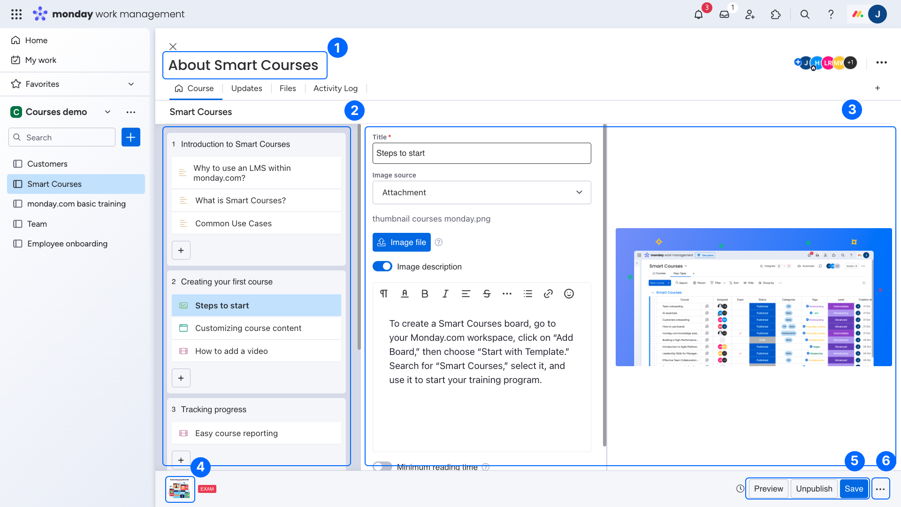Open the inbox tray icon
Viewport: 901px width, 507px height.
[x=725, y=14]
